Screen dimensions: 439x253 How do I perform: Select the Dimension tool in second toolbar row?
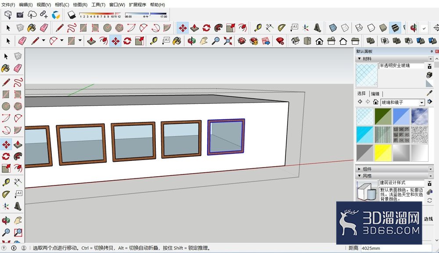270,28
